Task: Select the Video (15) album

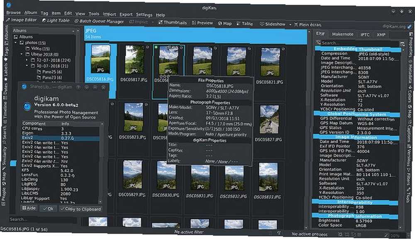Action: click(x=38, y=49)
